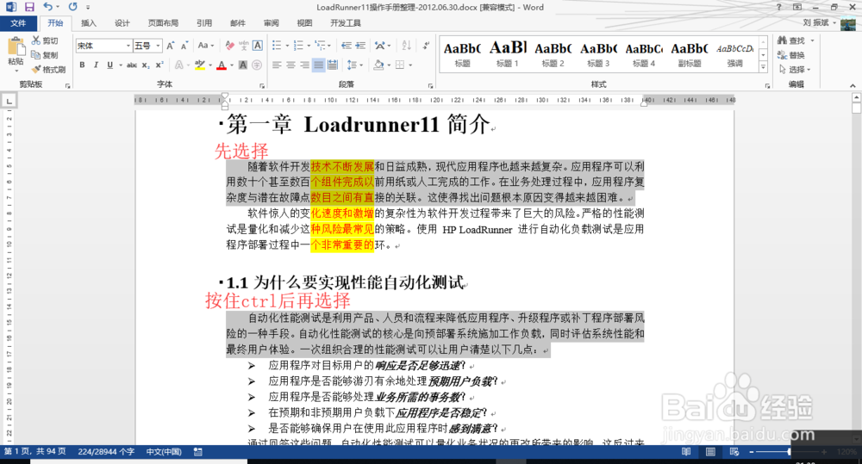
Task: Switch to read mode view in status bar
Action: pyautogui.click(x=686, y=451)
